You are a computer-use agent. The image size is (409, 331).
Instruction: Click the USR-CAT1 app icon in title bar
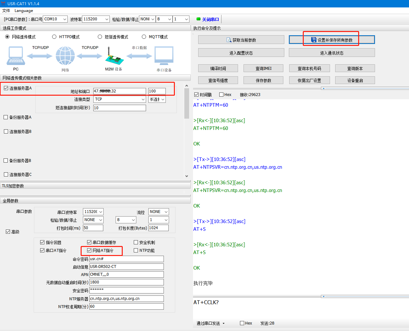[3, 4]
